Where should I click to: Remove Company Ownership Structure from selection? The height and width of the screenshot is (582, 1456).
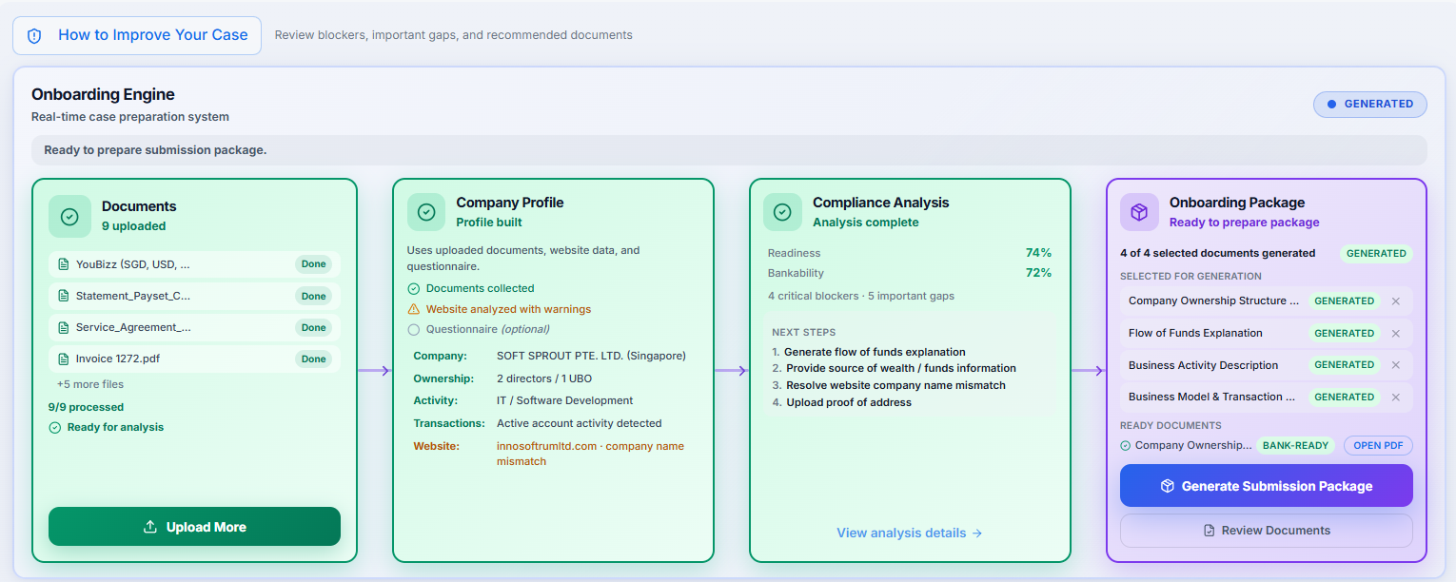(1396, 301)
